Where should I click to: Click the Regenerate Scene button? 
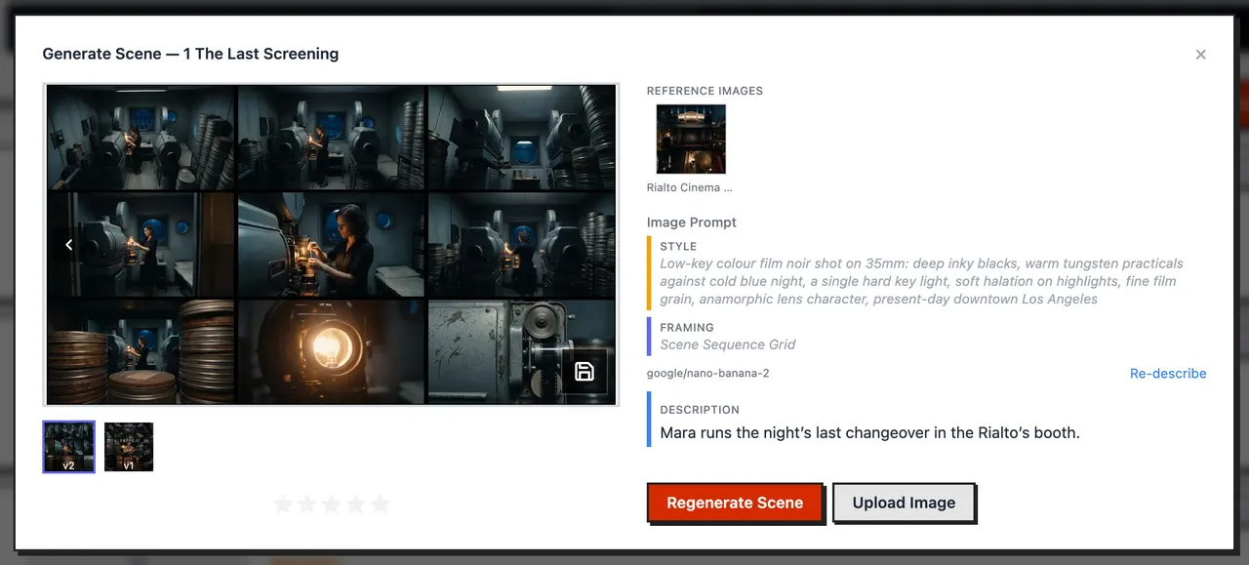735,504
